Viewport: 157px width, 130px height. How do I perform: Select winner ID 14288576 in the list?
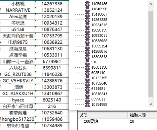click(99, 51)
